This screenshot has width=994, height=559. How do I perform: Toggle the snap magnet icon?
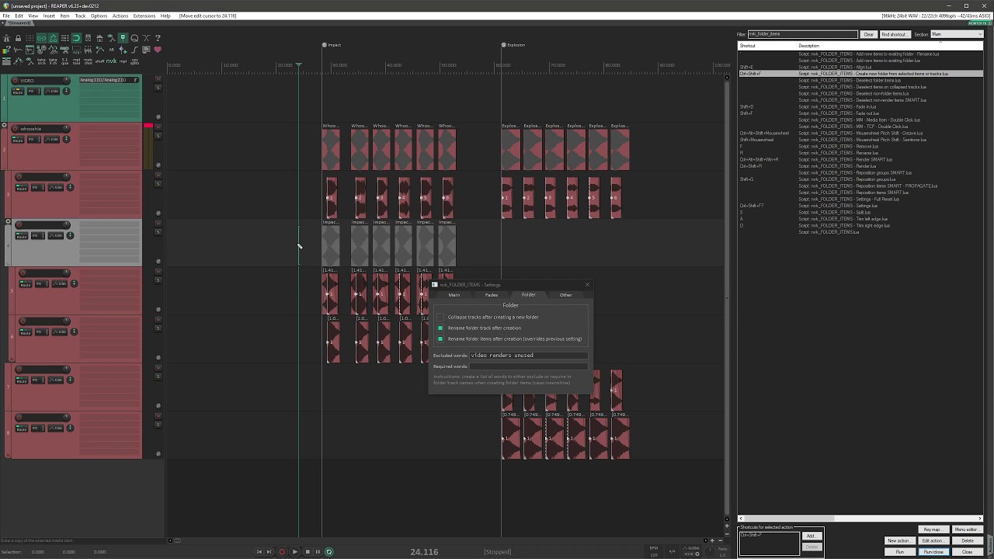[x=76, y=38]
